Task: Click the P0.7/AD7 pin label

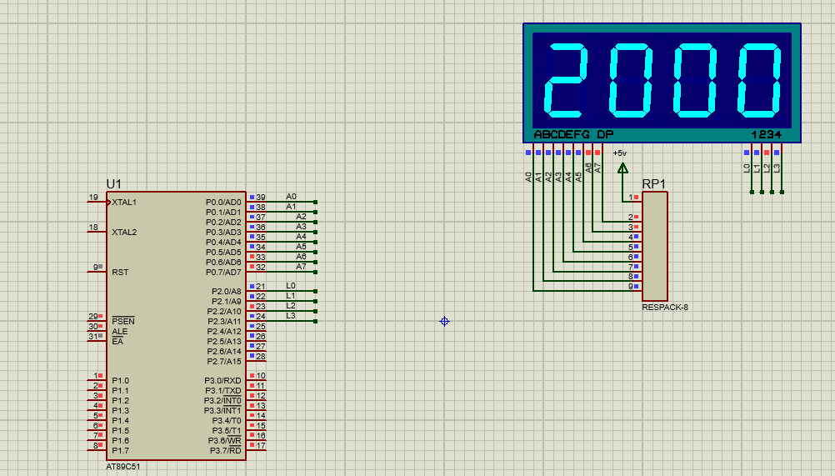Action: click(x=223, y=272)
